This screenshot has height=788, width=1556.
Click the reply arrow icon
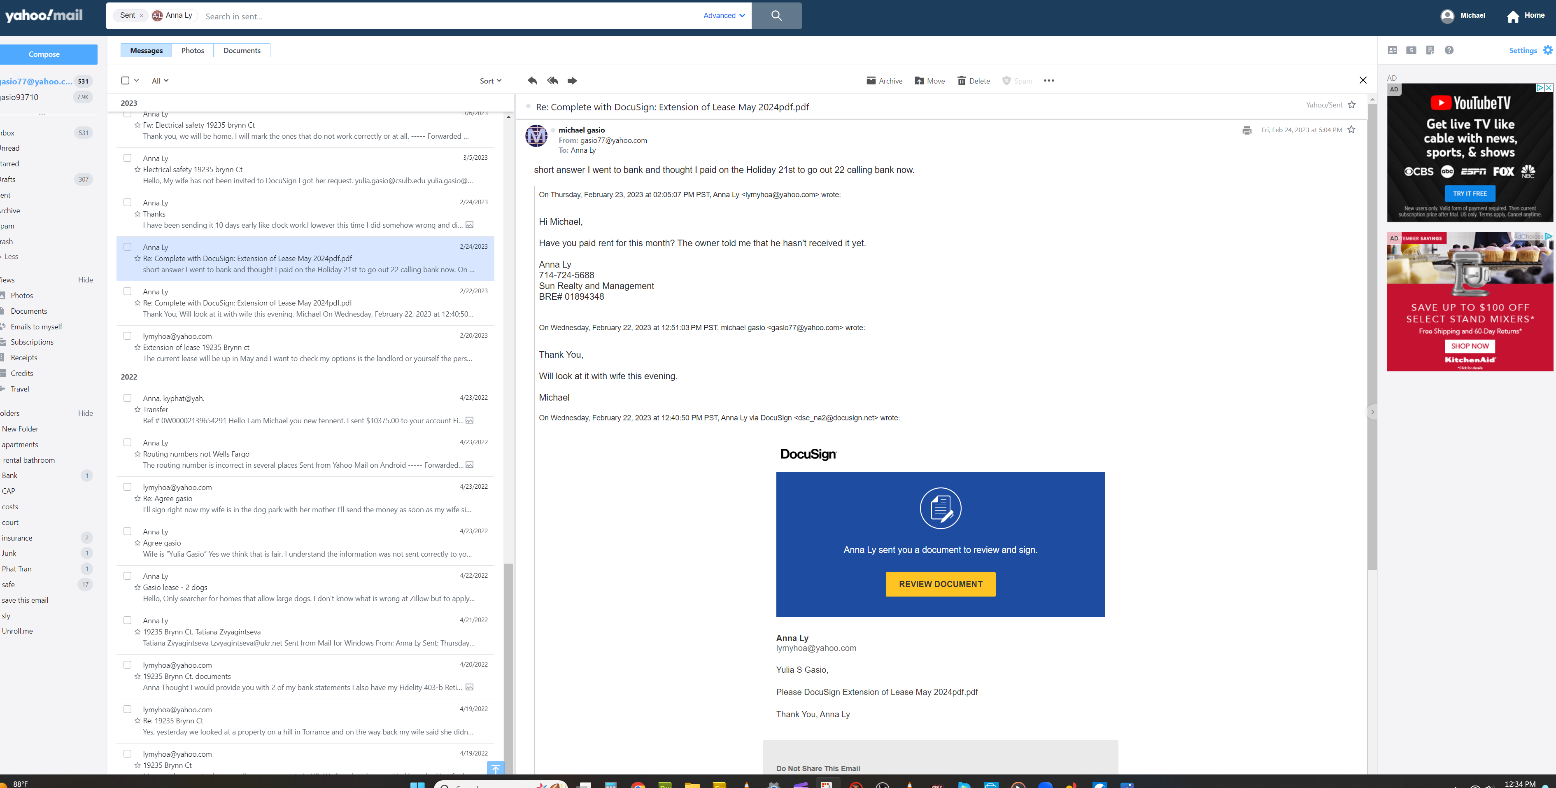[x=532, y=80]
